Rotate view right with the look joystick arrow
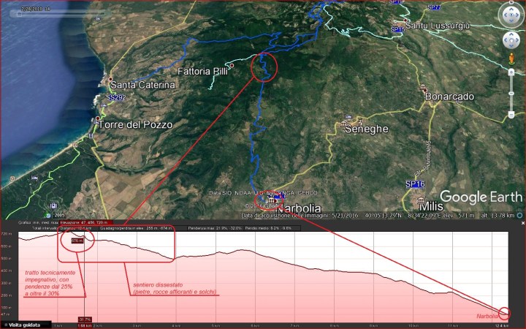526x329 pixels. click(517, 14)
